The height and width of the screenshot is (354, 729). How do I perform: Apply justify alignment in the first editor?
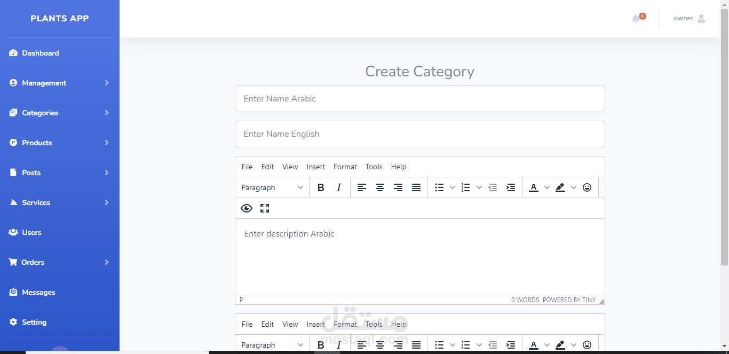(x=416, y=187)
